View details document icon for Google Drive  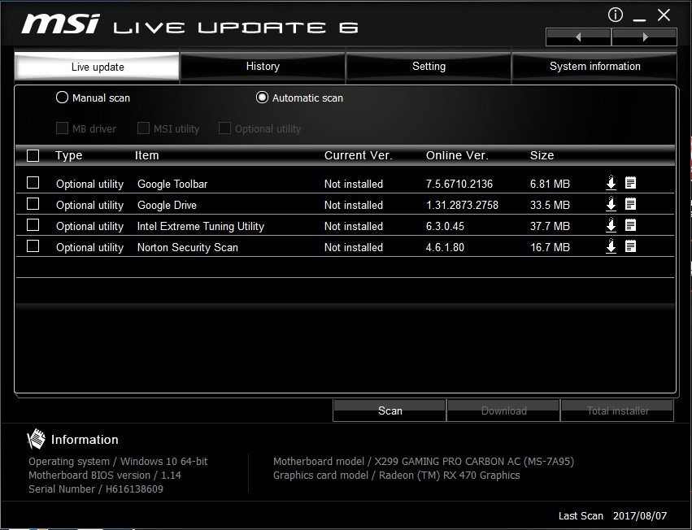click(x=631, y=204)
